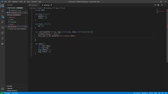The height and width of the screenshot is (94, 168).
Task: Open the Go menu
Action: (x=25, y=2)
